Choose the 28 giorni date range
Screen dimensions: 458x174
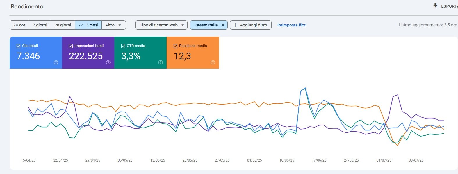pos(63,25)
